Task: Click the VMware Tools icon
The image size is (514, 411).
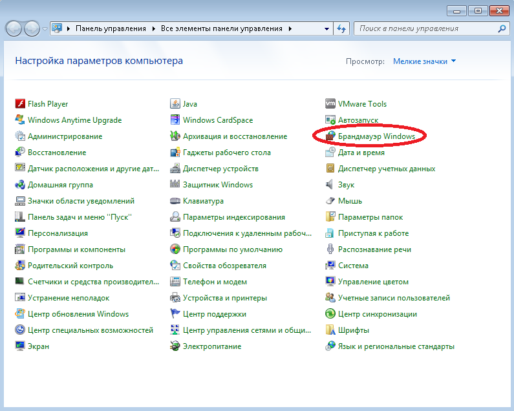Action: click(x=330, y=104)
